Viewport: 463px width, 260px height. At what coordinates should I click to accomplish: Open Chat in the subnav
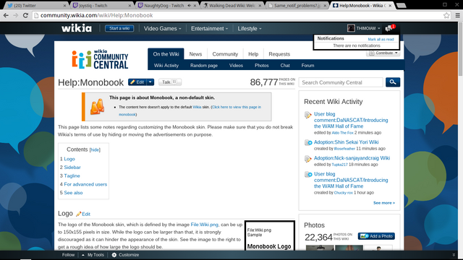click(285, 66)
